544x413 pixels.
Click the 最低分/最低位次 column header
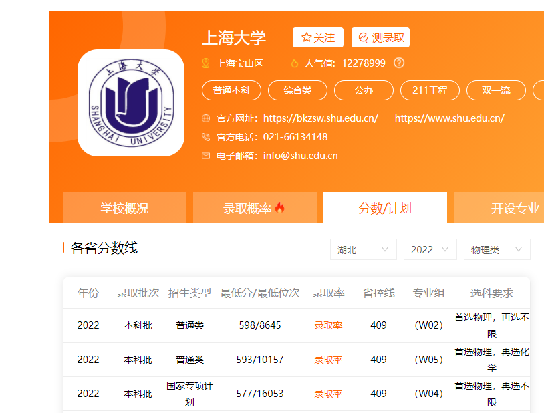tap(260, 293)
